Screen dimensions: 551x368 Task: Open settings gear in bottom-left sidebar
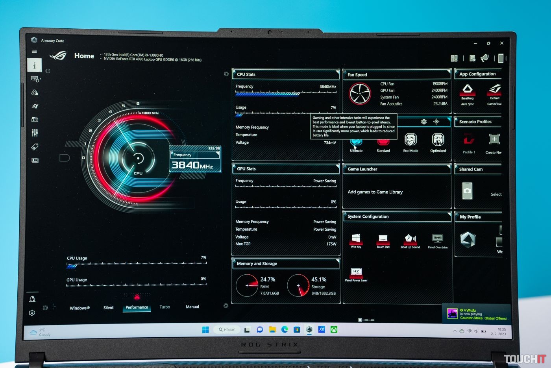pyautogui.click(x=32, y=313)
